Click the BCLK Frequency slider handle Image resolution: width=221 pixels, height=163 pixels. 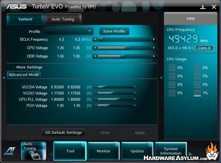101,40
